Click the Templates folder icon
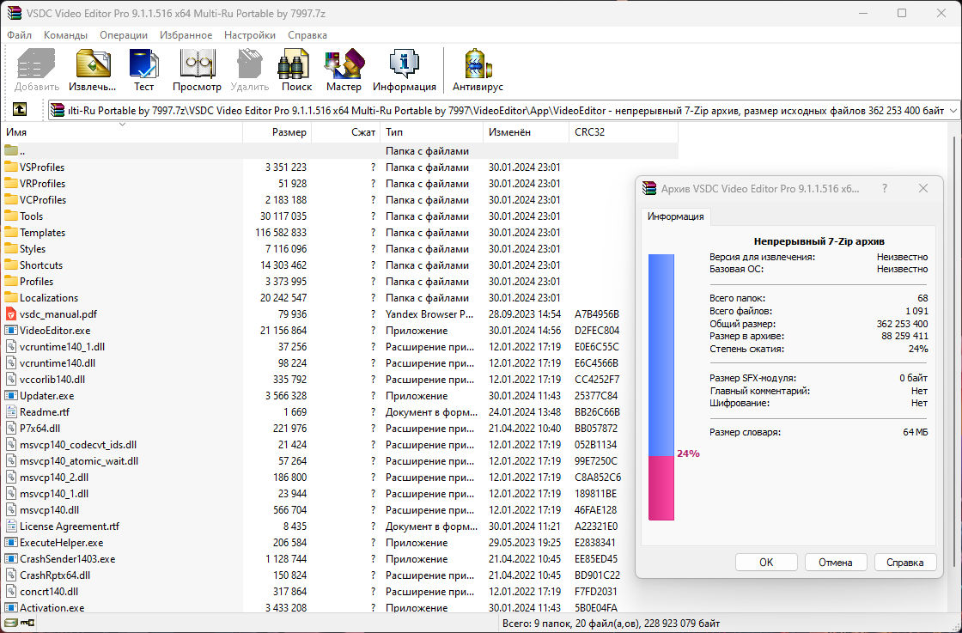 11,233
